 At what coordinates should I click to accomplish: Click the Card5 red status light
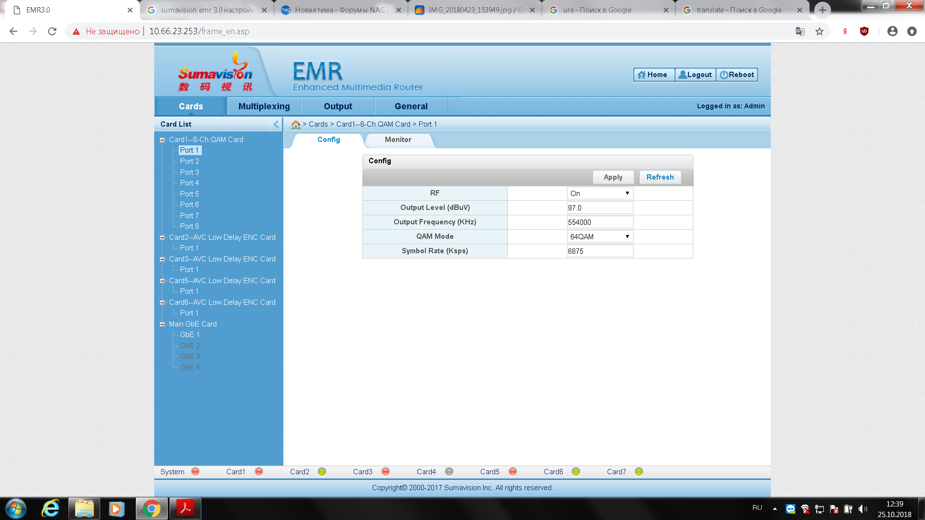513,472
